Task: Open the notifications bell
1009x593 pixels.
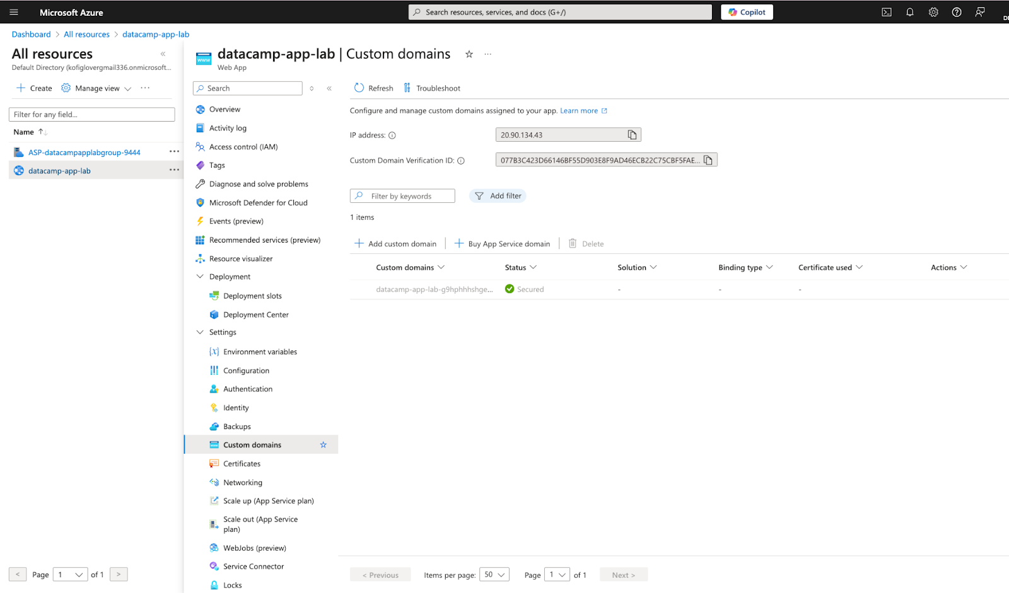Action: 910,12
